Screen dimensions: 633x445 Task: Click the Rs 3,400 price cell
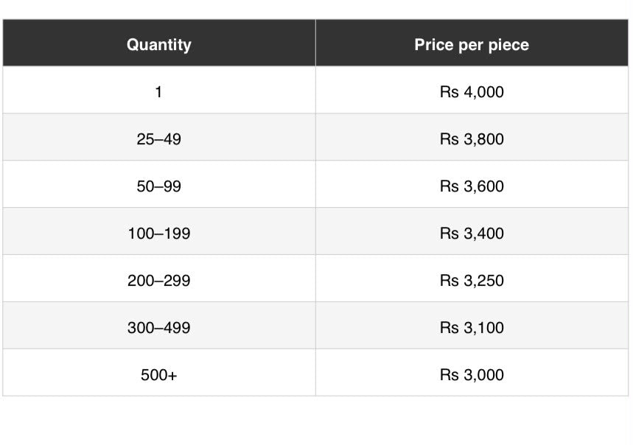point(472,231)
